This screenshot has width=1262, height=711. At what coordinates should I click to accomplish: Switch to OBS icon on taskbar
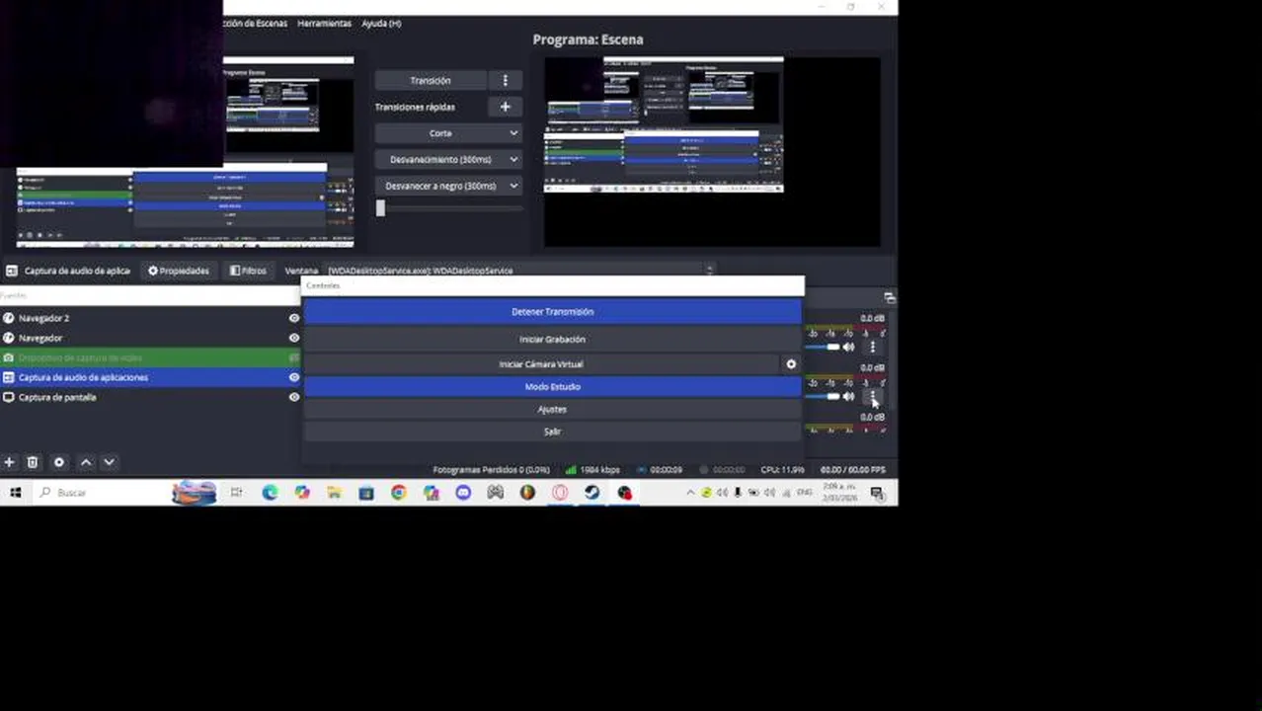(x=624, y=492)
